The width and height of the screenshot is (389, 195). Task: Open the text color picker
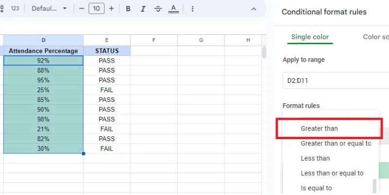(x=174, y=9)
